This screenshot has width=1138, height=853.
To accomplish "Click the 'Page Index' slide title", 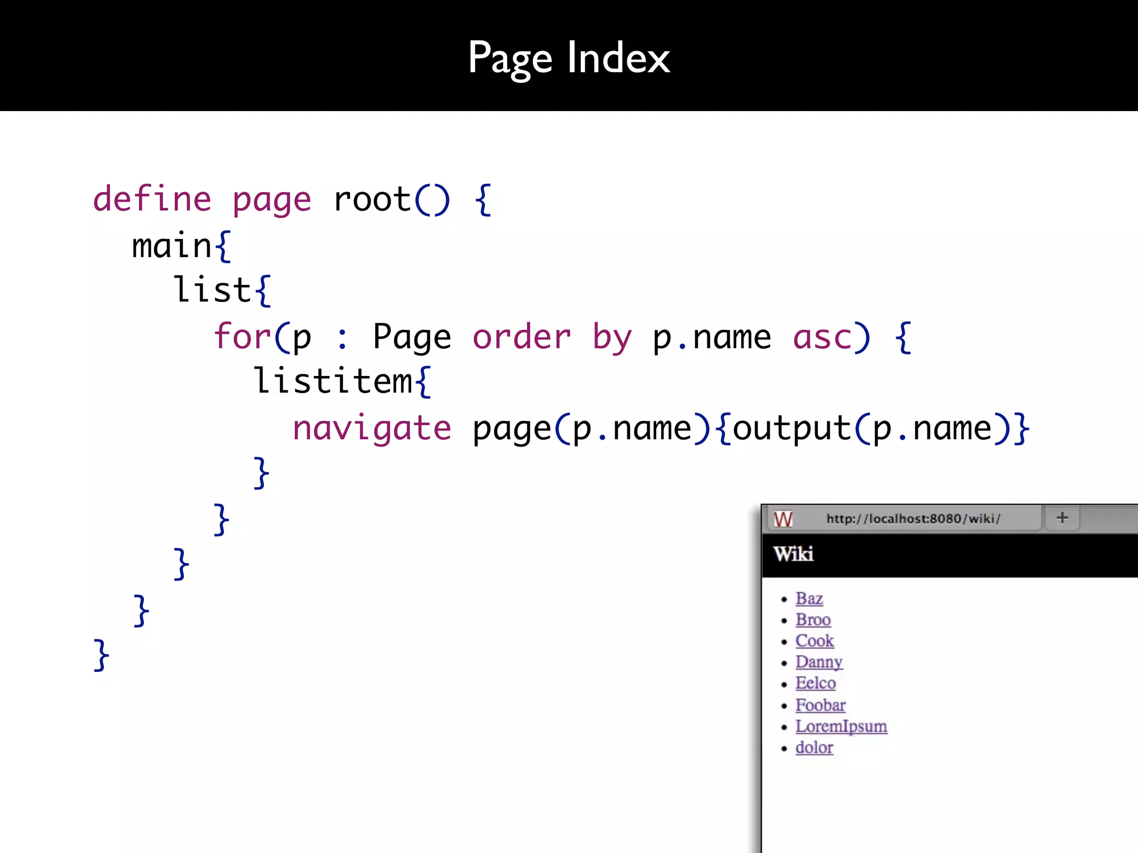I will click(x=569, y=58).
